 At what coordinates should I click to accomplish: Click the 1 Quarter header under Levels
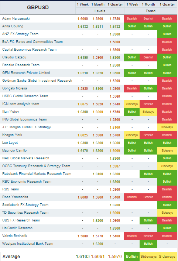click(x=115, y=4)
